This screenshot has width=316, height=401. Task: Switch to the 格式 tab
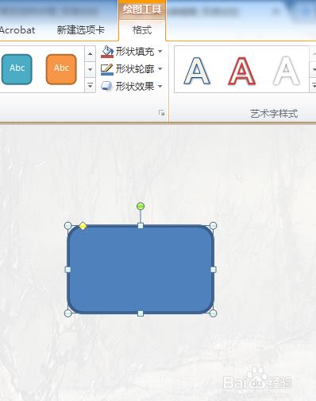tap(142, 30)
